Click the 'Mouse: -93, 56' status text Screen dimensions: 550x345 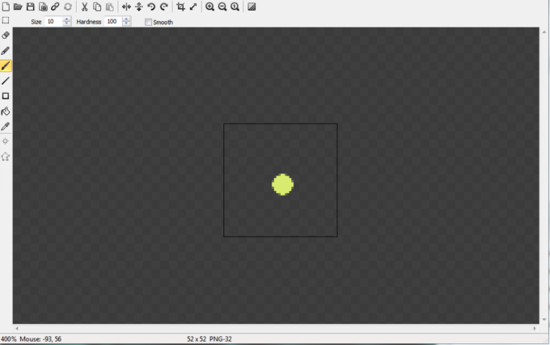40,339
